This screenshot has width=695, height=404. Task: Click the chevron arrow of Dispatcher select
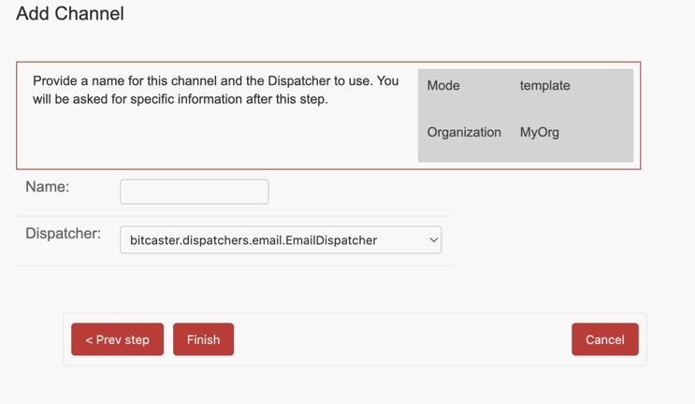[x=433, y=239]
